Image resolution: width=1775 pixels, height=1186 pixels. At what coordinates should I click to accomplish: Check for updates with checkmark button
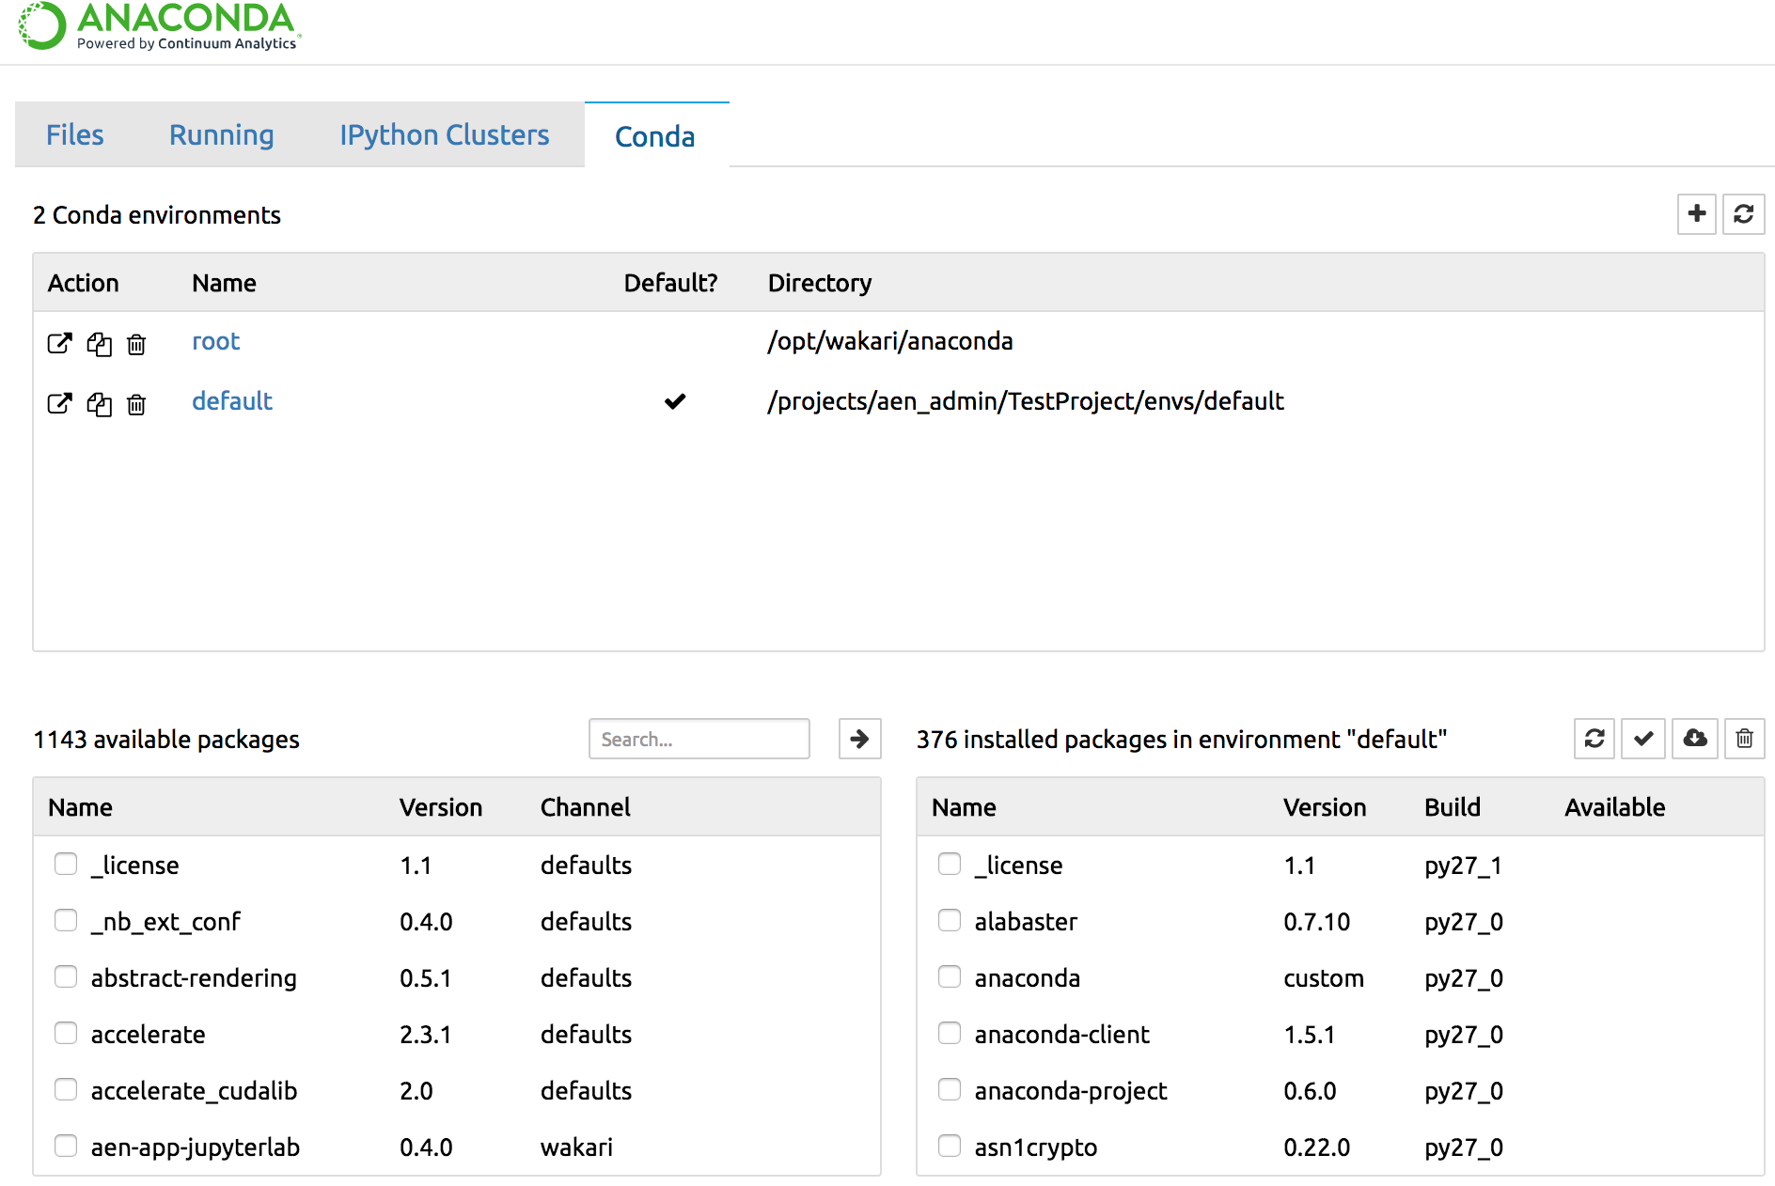tap(1643, 739)
